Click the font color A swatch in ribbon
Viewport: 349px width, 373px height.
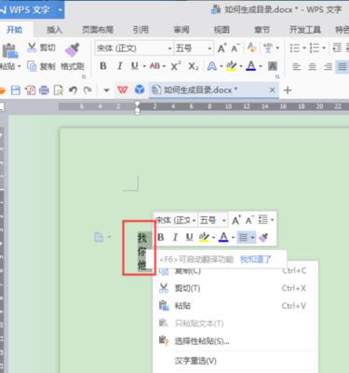click(251, 66)
